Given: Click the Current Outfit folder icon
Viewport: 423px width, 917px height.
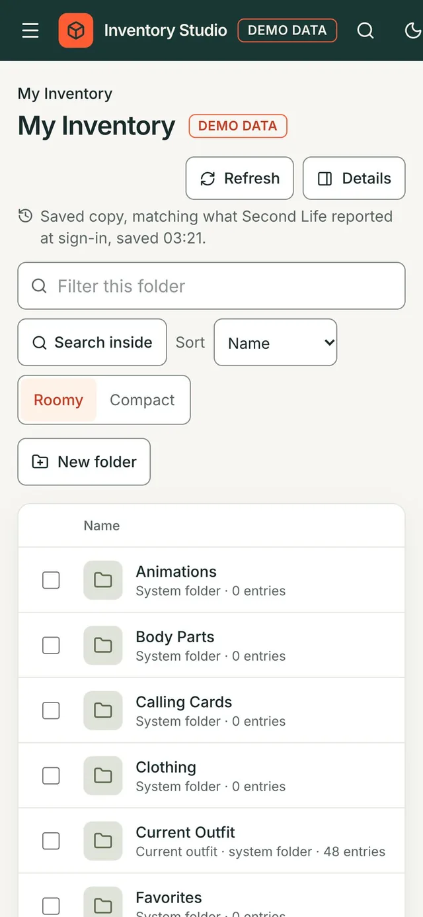Looking at the screenshot, I should [x=103, y=841].
